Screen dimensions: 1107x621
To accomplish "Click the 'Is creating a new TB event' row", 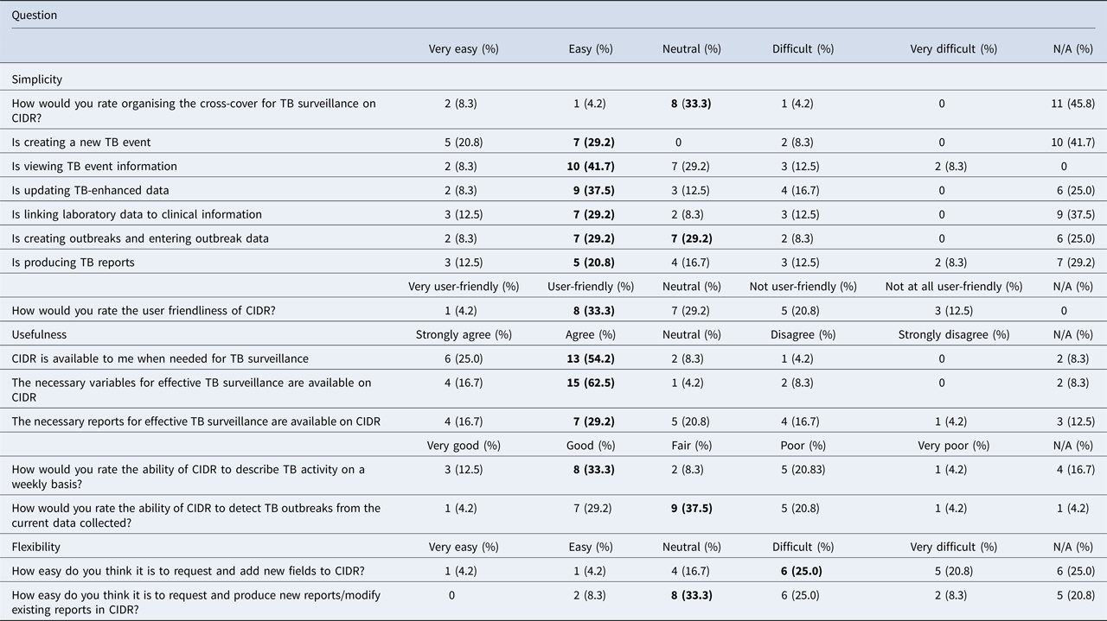I will pos(81,142).
